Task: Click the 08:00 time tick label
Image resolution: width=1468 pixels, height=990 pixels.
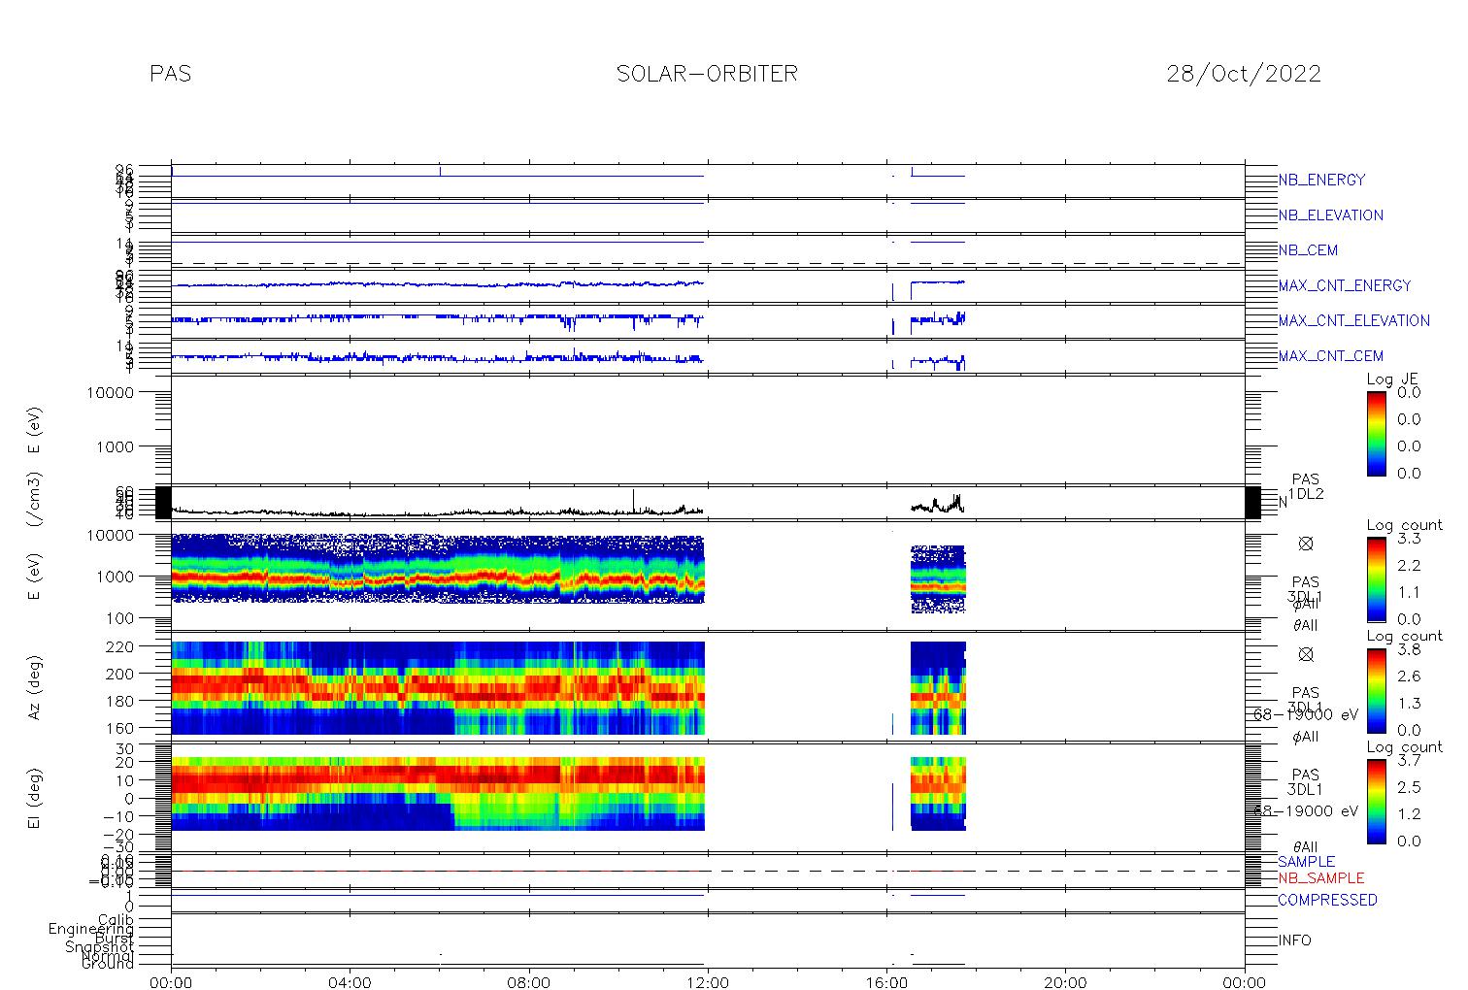Action: click(529, 982)
